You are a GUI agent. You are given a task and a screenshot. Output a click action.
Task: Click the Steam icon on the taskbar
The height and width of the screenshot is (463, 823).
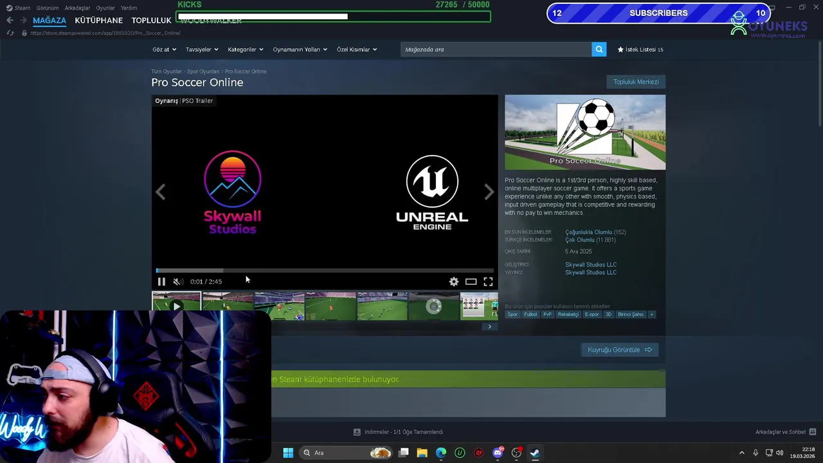535,453
